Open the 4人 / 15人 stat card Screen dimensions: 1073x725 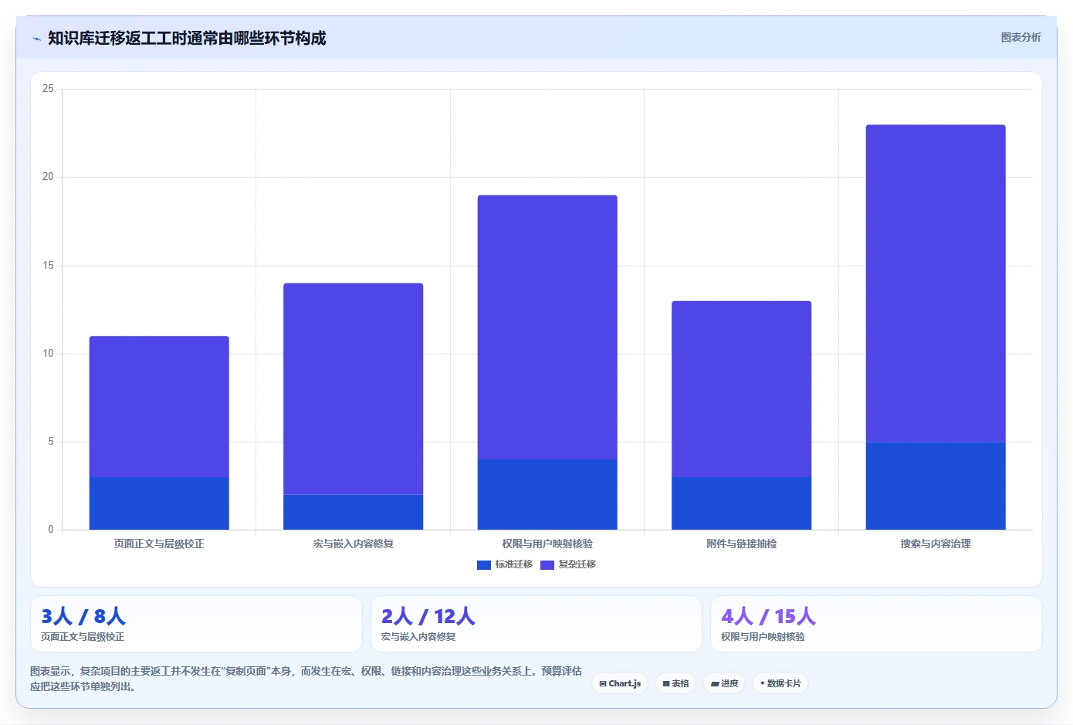click(x=876, y=624)
